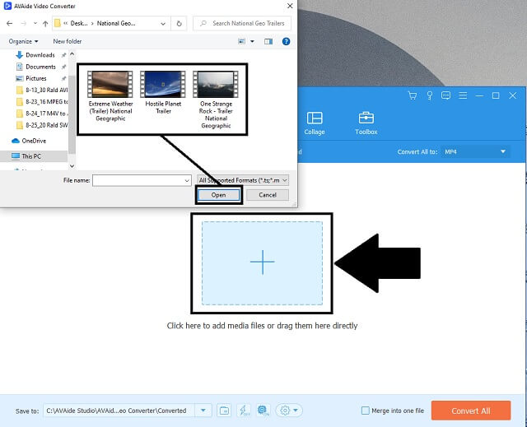Open the shopping cart icon in AVAide

(x=413, y=95)
